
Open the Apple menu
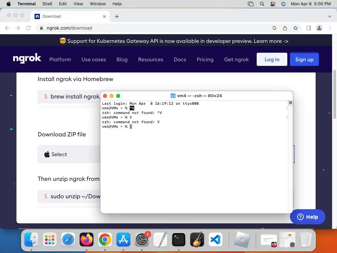click(x=9, y=4)
